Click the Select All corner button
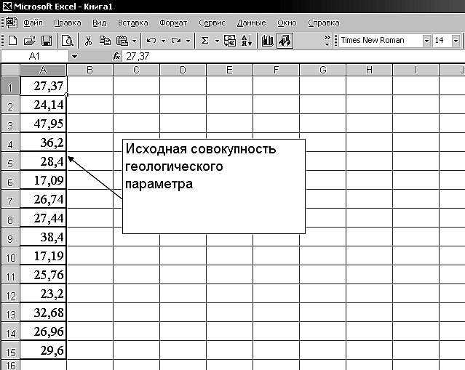 [10, 70]
